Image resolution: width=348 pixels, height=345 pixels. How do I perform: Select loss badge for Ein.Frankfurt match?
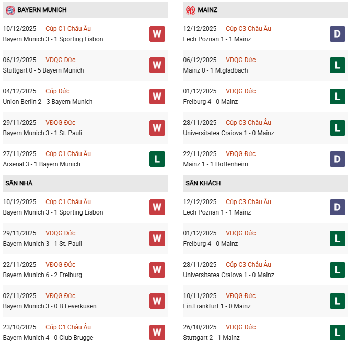coord(338,301)
